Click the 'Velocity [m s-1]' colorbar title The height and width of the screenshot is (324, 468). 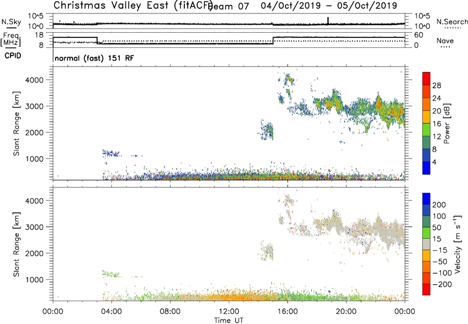click(457, 244)
